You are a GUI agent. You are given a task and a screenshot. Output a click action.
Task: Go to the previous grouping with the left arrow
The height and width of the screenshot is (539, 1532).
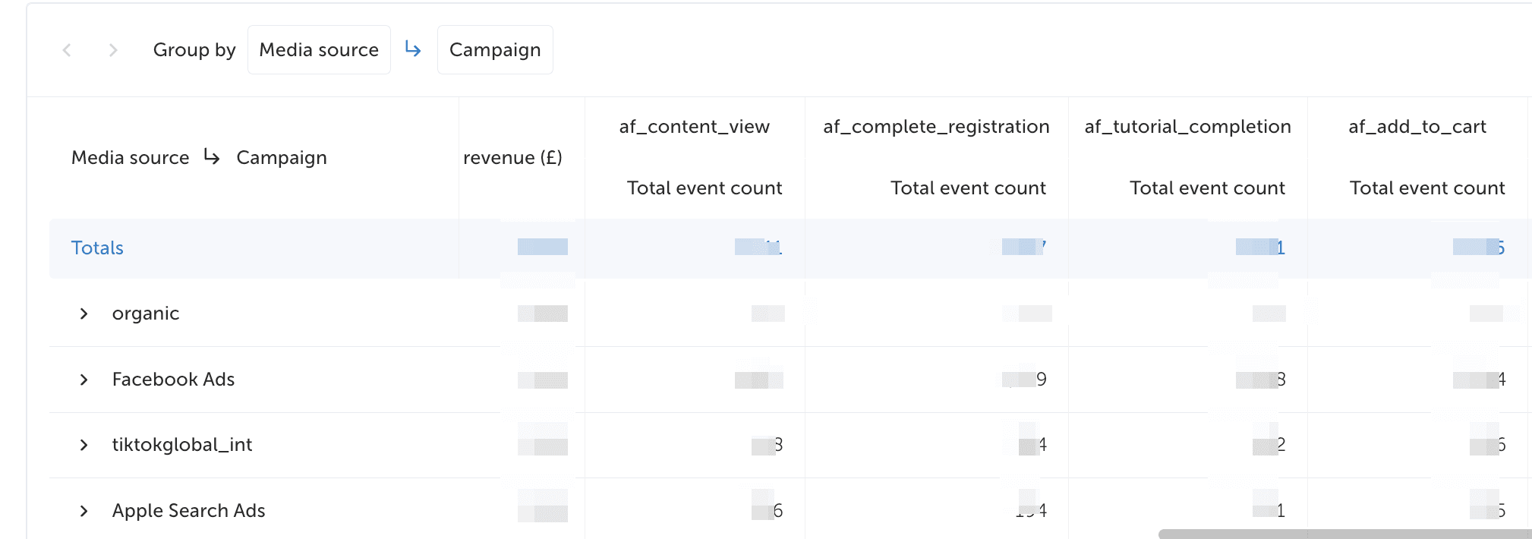67,50
